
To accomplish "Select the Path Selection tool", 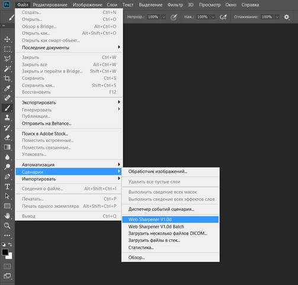I will click(x=7, y=196).
